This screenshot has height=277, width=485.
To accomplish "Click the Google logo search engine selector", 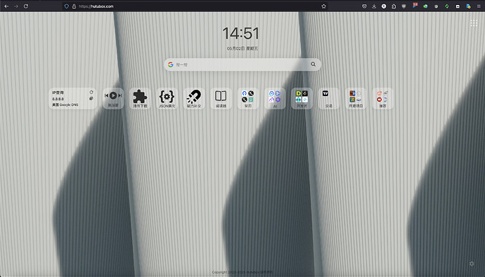I will click(170, 65).
